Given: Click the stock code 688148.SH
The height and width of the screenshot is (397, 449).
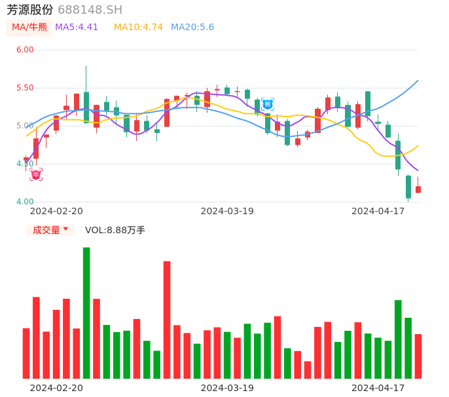Looking at the screenshot, I should point(90,10).
